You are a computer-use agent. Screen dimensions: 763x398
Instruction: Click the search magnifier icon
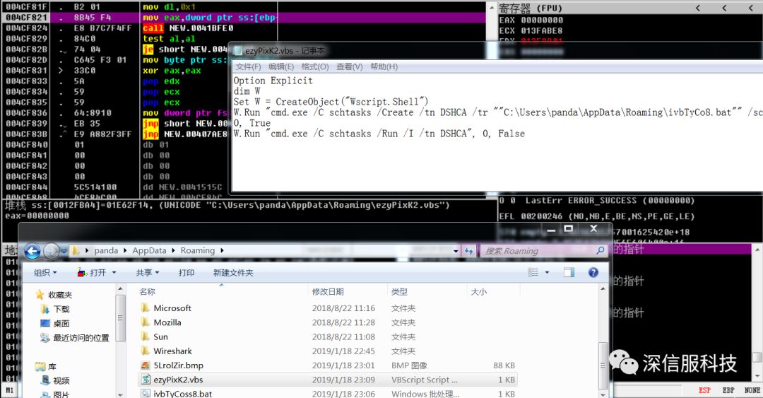click(x=601, y=250)
